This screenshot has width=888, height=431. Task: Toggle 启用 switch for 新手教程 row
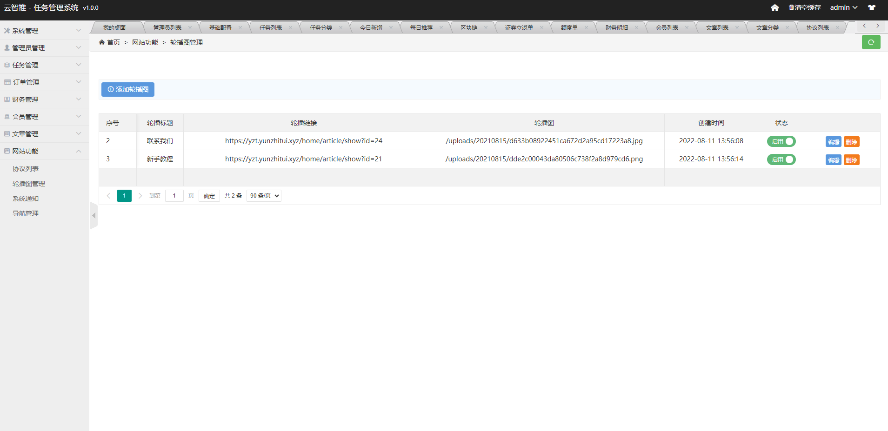[x=781, y=159]
